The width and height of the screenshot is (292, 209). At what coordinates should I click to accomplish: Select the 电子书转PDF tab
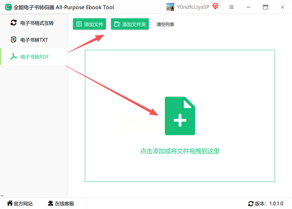pos(34,57)
